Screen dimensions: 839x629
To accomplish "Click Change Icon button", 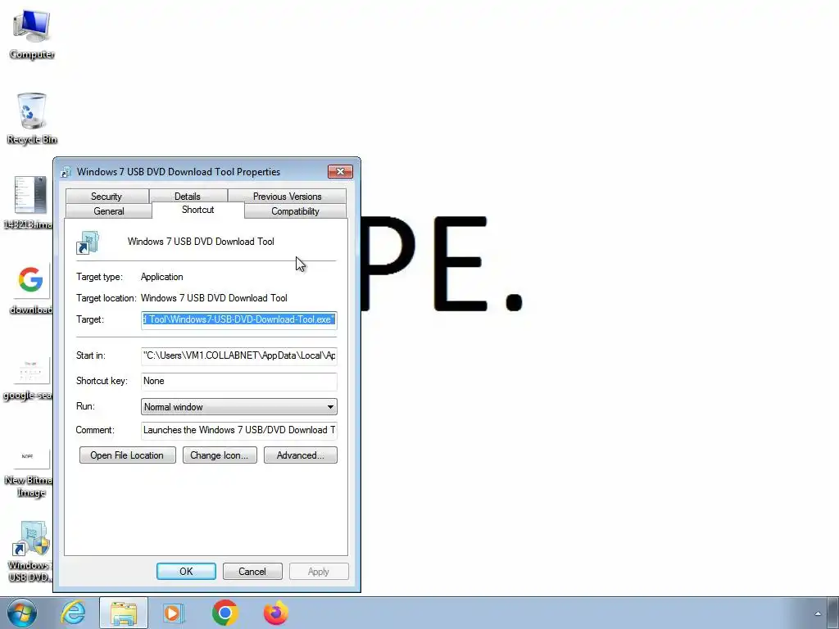I will [220, 455].
